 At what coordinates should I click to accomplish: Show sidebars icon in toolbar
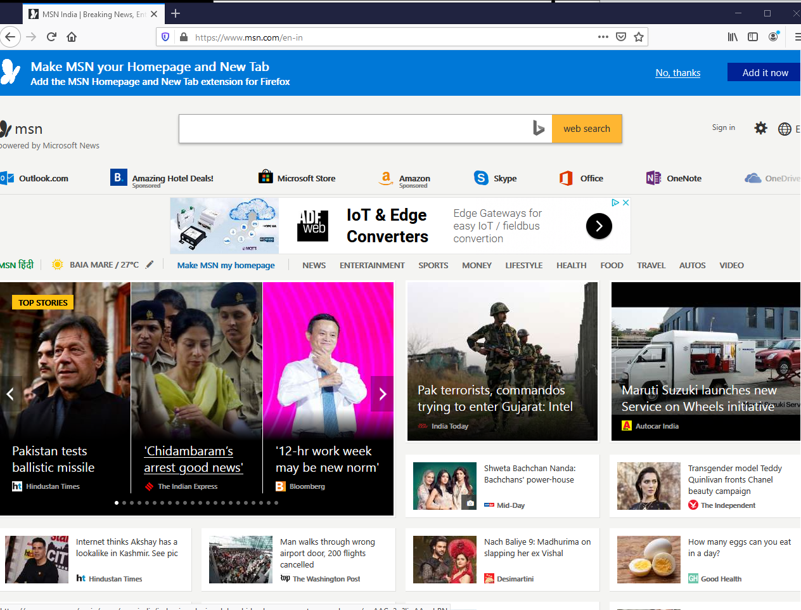click(x=753, y=37)
